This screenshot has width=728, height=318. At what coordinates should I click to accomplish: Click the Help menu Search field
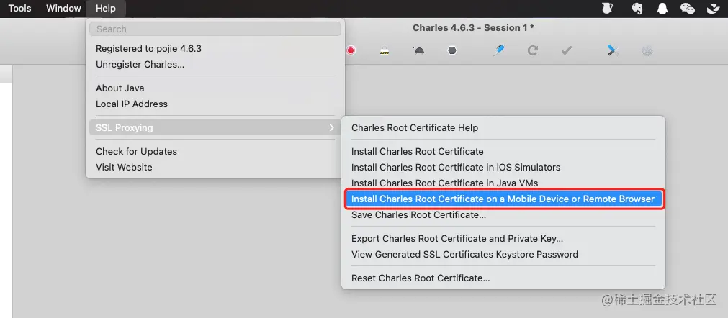215,29
